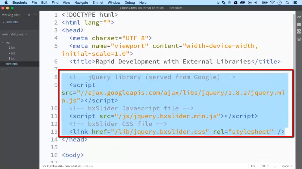This screenshot has height=169, width=302.
Task: Click the volume speaker icon in menu bar
Action: [256, 2]
